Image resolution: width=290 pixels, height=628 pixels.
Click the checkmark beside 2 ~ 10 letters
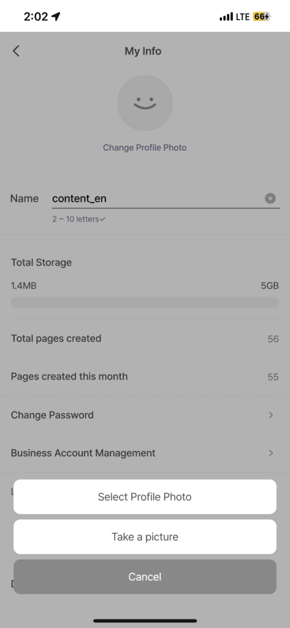[102, 220]
